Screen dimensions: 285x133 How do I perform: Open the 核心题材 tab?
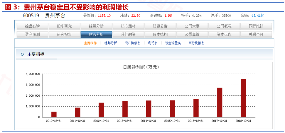coord(128,26)
